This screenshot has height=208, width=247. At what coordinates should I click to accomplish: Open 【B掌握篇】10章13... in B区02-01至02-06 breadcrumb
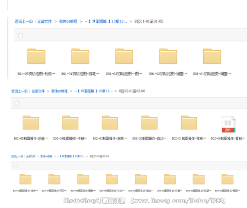[93, 91]
